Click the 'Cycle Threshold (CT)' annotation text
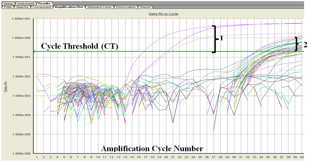The width and height of the screenshot is (309, 163). (79, 46)
